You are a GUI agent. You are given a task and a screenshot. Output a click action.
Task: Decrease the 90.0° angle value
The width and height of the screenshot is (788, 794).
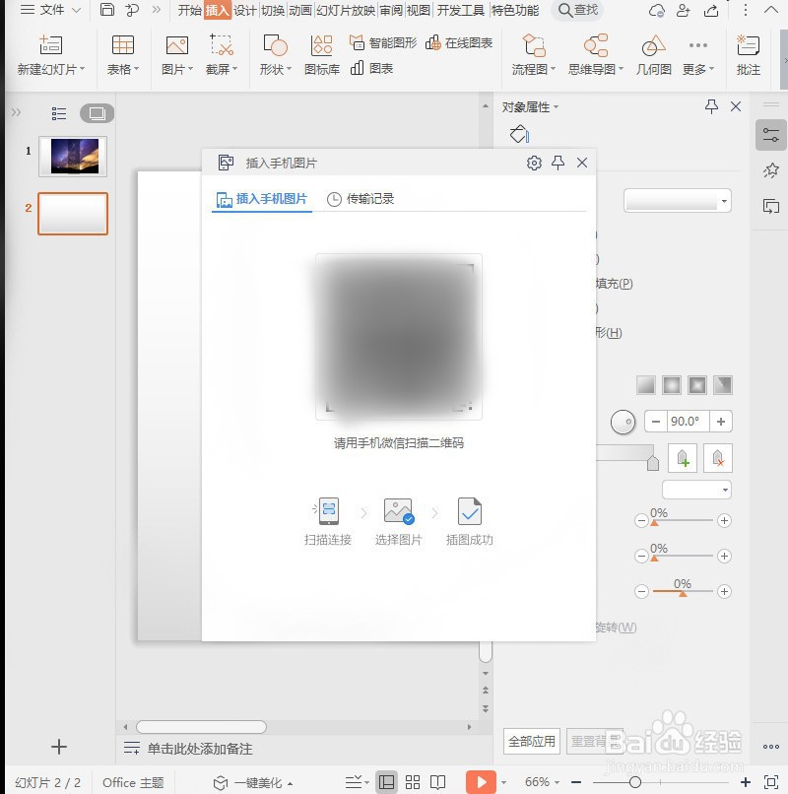(x=656, y=422)
